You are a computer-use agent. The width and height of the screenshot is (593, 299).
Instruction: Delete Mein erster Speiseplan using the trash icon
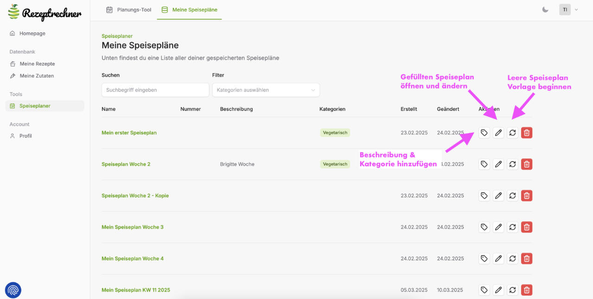527,133
